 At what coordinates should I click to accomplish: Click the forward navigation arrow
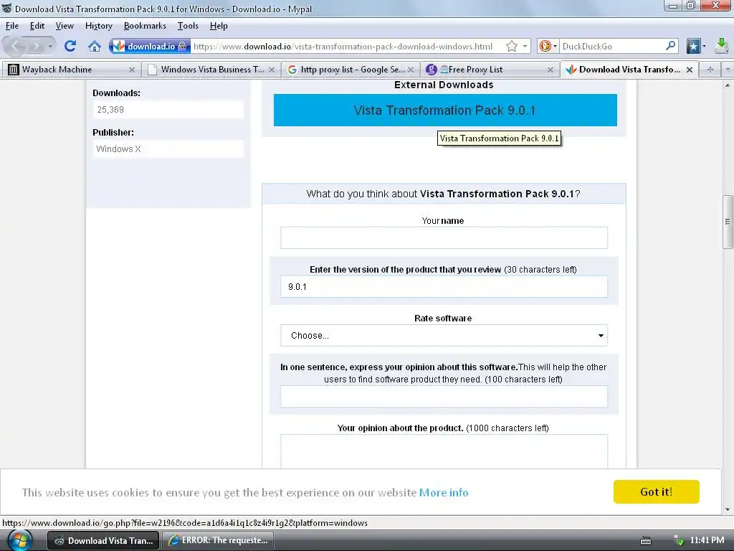(36, 46)
